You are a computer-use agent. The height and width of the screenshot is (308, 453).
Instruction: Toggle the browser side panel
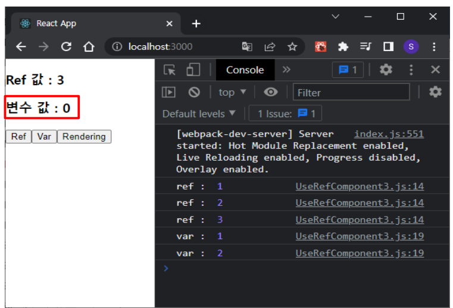[388, 46]
